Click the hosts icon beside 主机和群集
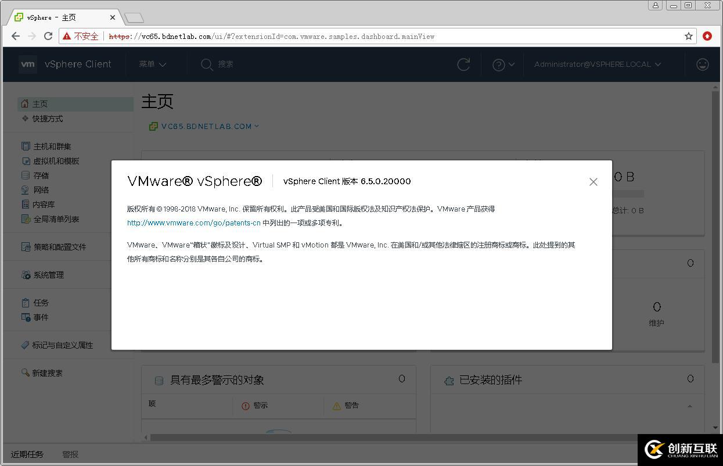Viewport: 723px width, 466px height. click(x=26, y=146)
